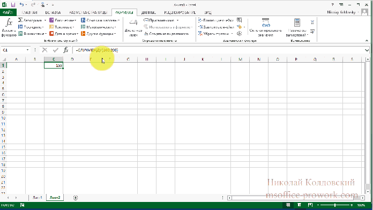The width and height of the screenshot is (373, 210).
Task: Confirm the formula with checkmark icon
Action: click(x=56, y=50)
